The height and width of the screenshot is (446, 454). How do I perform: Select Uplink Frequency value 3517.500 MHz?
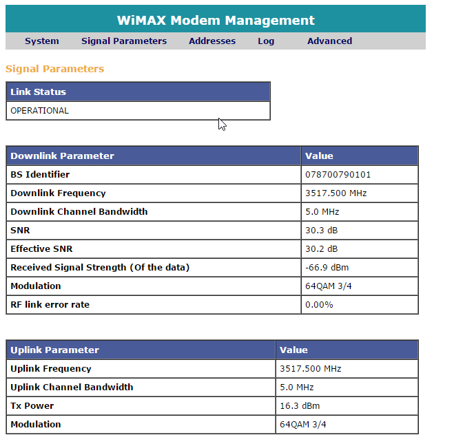(311, 369)
